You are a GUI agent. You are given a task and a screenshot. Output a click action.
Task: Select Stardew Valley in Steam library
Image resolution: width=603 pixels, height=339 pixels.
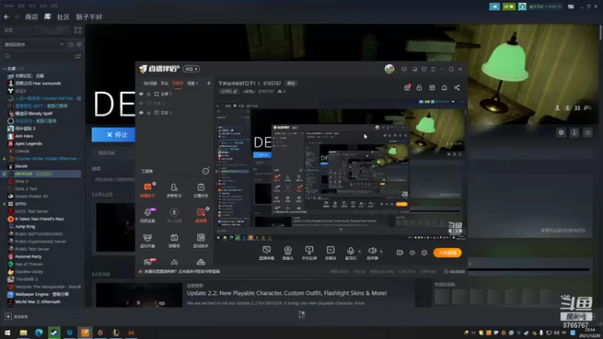pyautogui.click(x=29, y=272)
